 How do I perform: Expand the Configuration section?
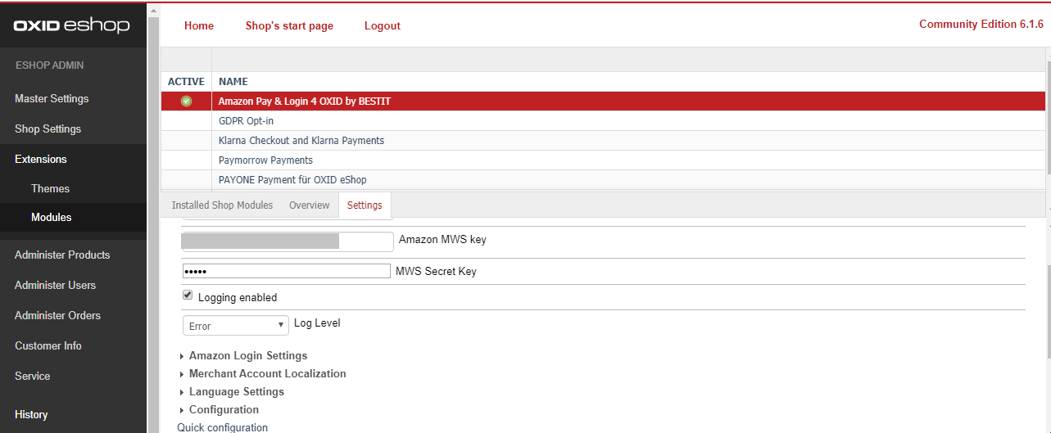(224, 410)
